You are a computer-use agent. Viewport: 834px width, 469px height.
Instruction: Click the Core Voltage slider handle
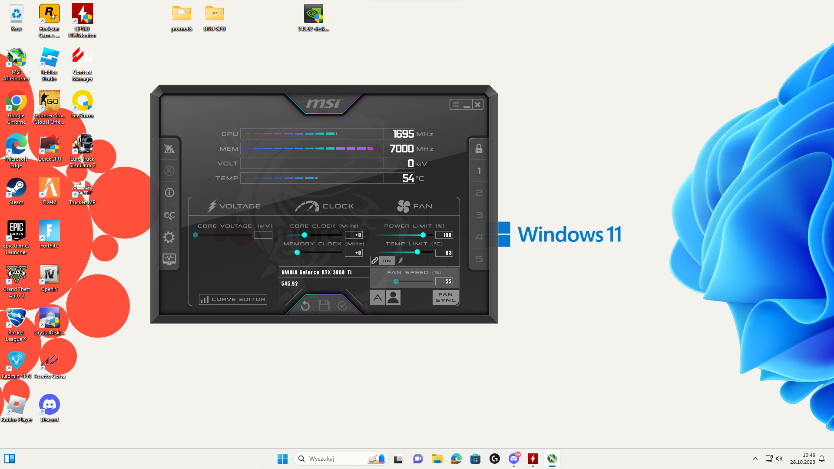[195, 235]
